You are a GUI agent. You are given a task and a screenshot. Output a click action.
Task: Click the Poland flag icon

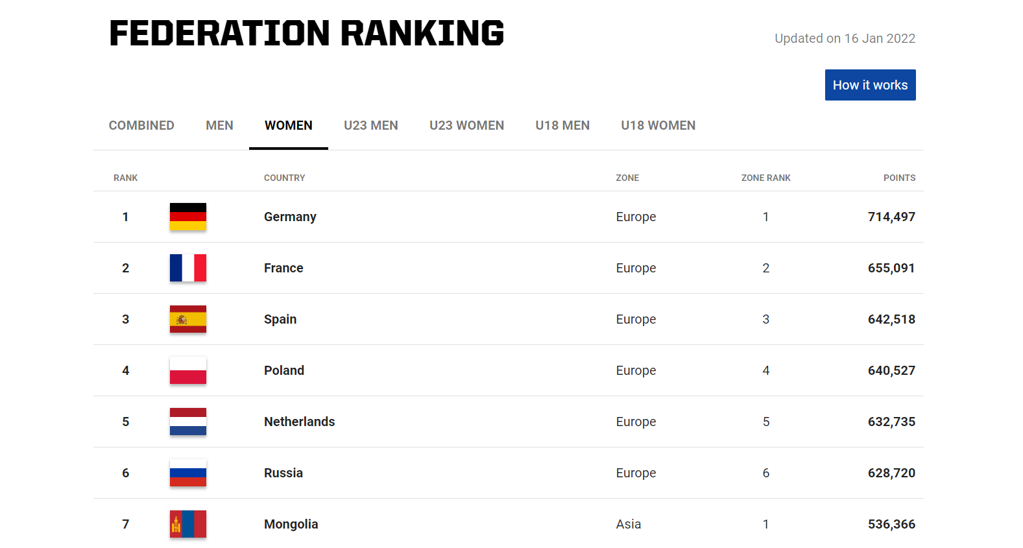187,370
